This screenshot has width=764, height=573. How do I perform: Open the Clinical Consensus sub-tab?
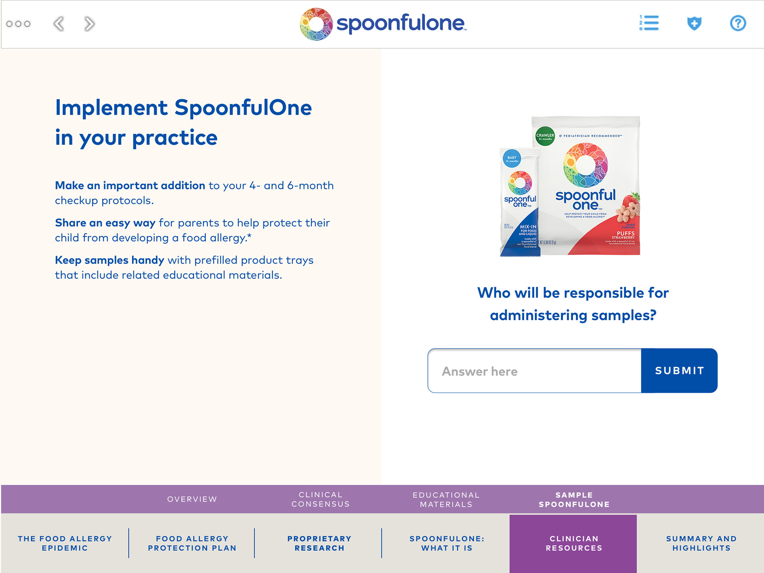(x=321, y=499)
